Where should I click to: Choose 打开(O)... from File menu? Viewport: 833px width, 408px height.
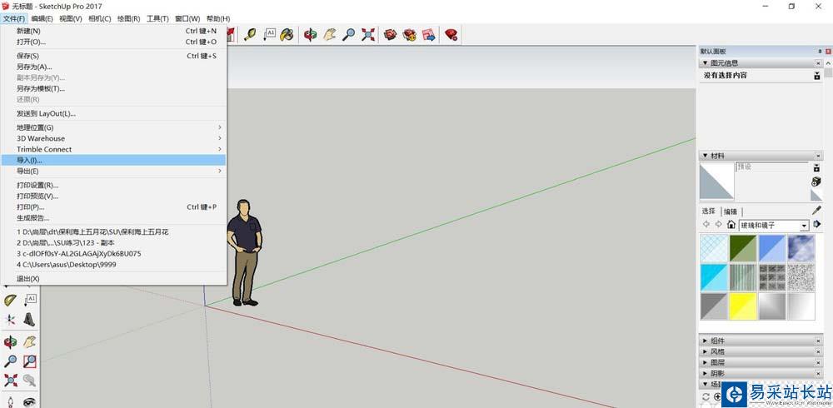click(113, 42)
